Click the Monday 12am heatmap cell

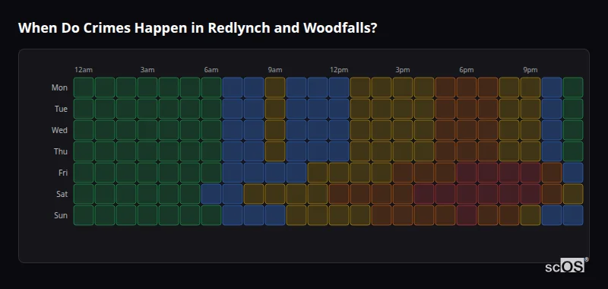pyautogui.click(x=84, y=87)
